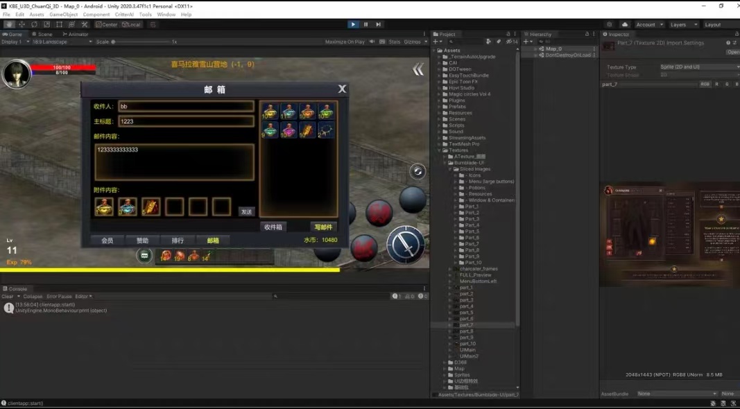740x409 pixels.
Task: Toggle Error Pause in Console
Action: pos(59,297)
